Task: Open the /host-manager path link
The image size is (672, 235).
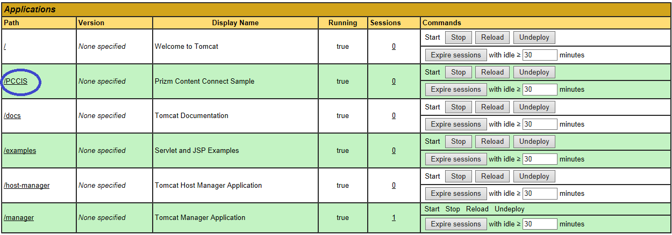Action: point(27,186)
